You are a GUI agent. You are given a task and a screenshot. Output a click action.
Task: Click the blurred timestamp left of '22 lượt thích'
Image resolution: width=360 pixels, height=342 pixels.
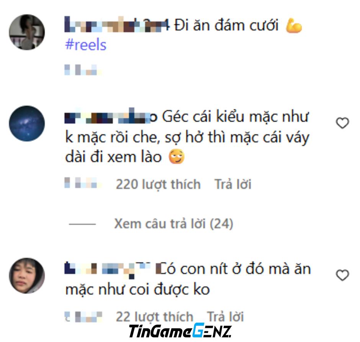click(83, 316)
